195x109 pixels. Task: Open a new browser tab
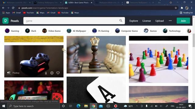(x=159, y=2)
